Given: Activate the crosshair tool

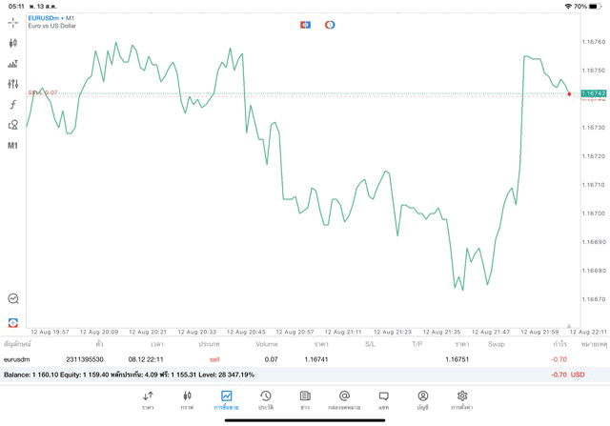Looking at the screenshot, I should click(12, 23).
